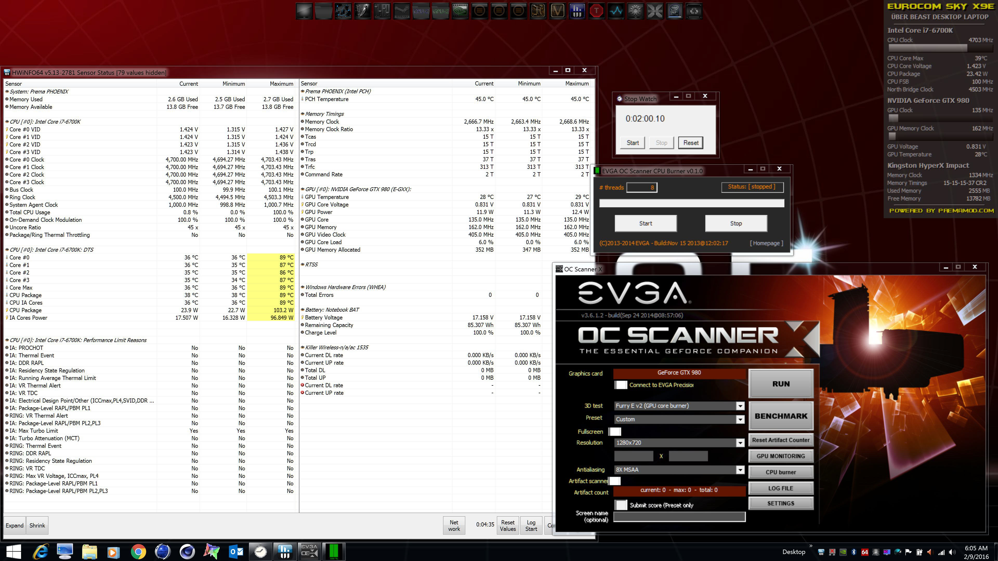The image size is (998, 561).
Task: Open the dark folder dock icon
Action: click(324, 11)
